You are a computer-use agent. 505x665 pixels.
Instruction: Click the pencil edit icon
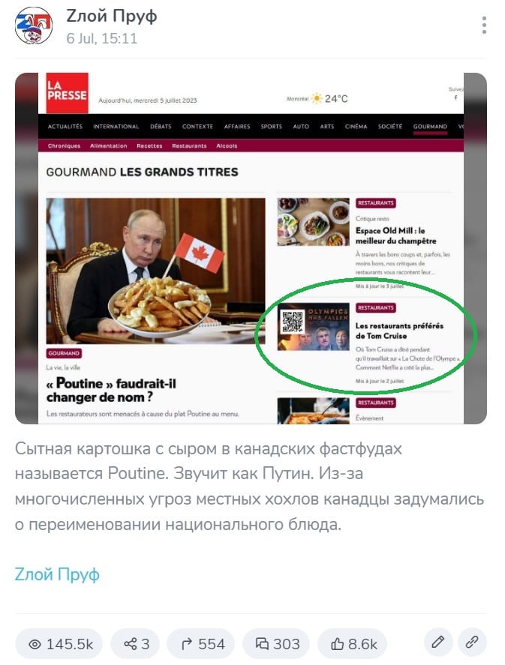coord(438,643)
